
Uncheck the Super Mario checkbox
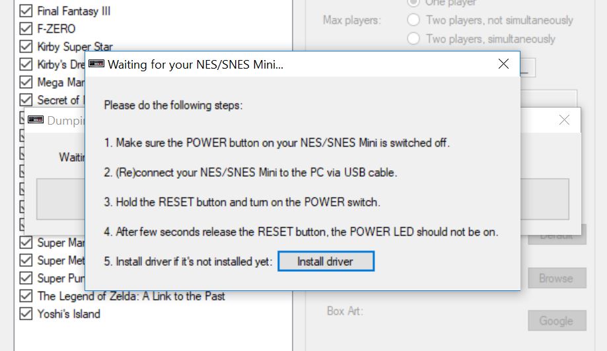click(26, 242)
